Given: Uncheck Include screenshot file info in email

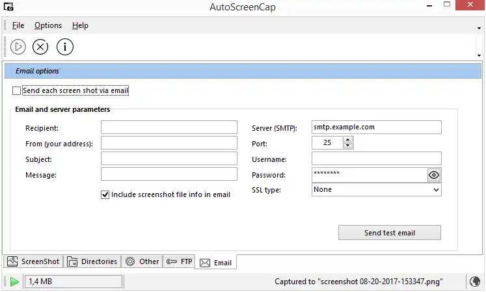Looking at the screenshot, I should point(105,194).
